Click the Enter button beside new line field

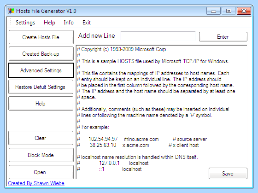click(223, 37)
